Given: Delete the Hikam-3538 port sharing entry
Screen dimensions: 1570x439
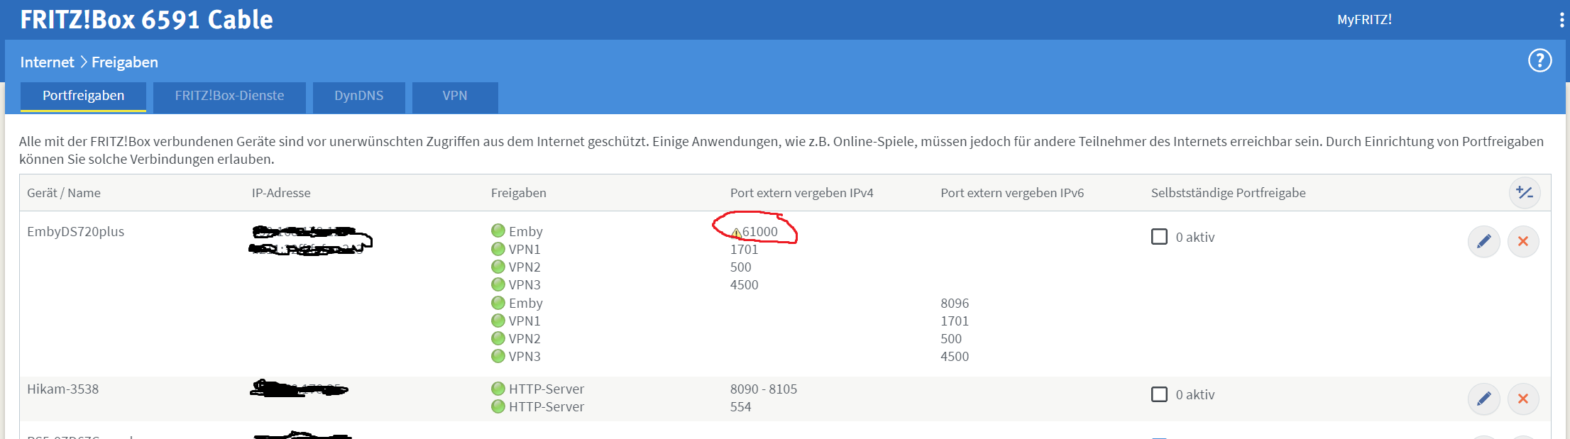Looking at the screenshot, I should click(1522, 399).
